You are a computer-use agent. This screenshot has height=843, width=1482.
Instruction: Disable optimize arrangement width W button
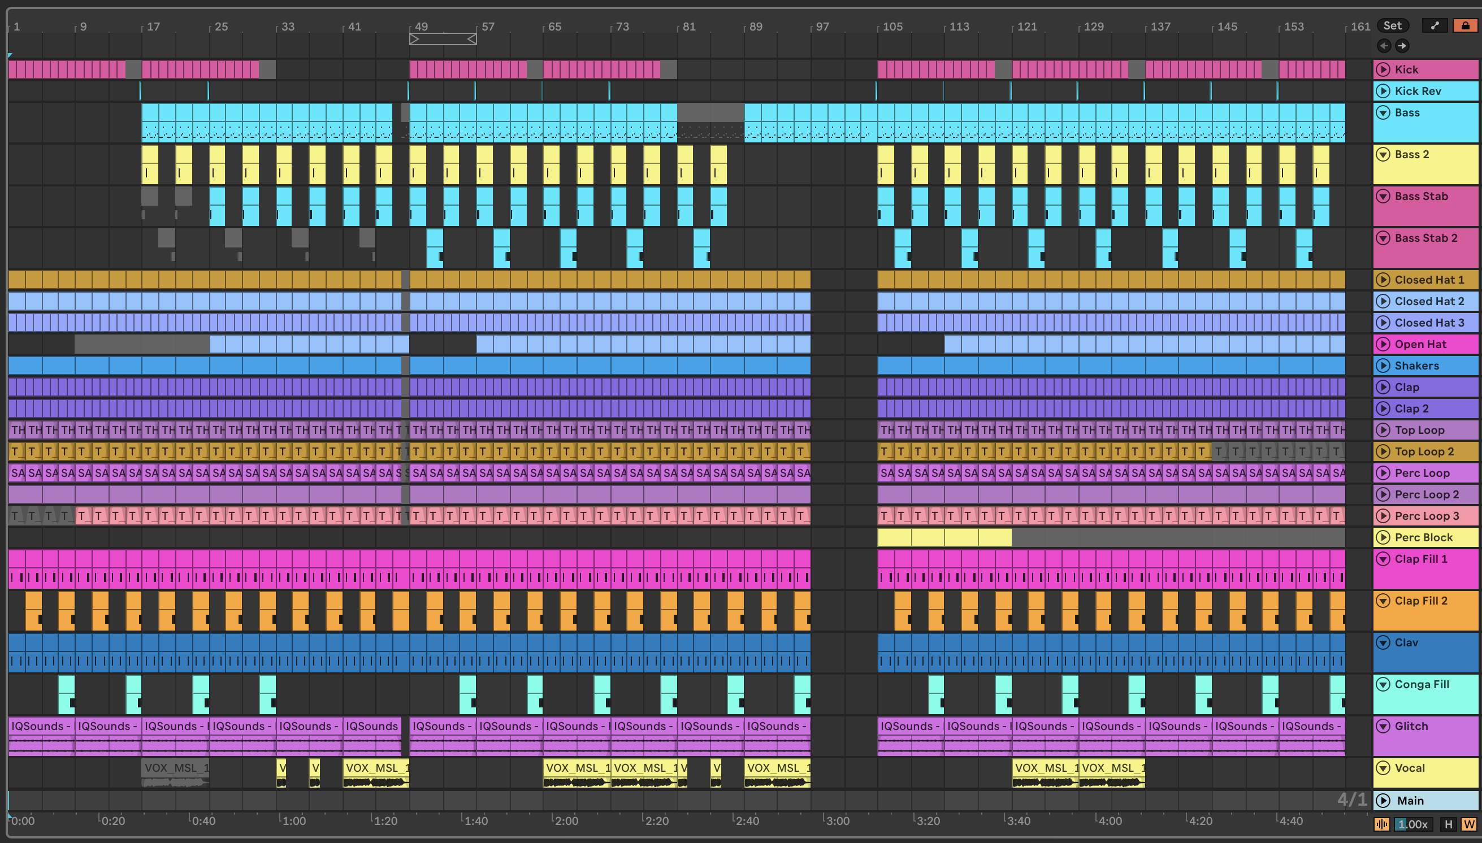1468,824
